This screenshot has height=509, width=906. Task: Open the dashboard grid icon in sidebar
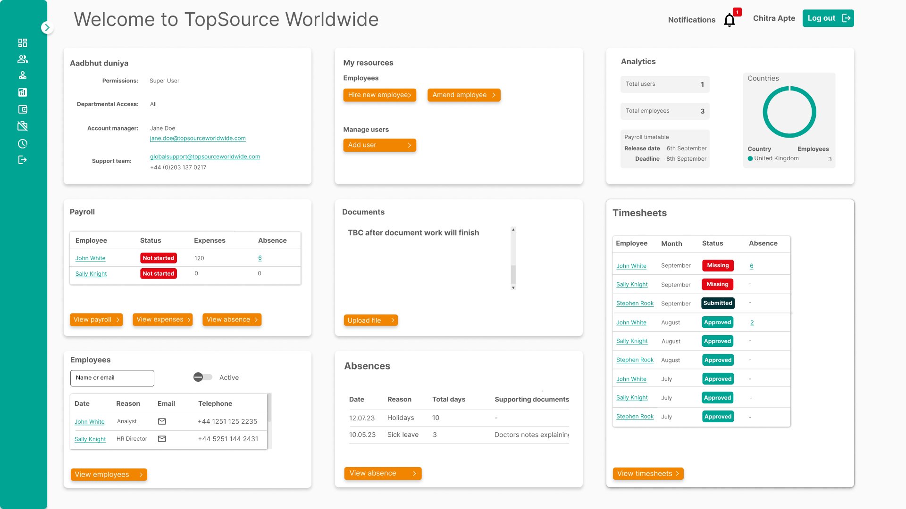pyautogui.click(x=23, y=43)
